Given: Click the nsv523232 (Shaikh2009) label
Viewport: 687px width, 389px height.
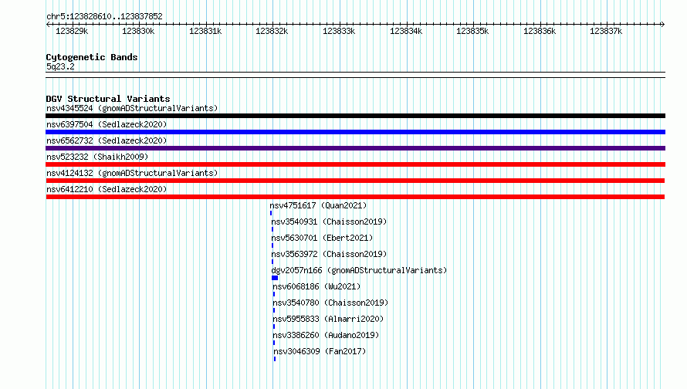Looking at the screenshot, I should [x=97, y=157].
